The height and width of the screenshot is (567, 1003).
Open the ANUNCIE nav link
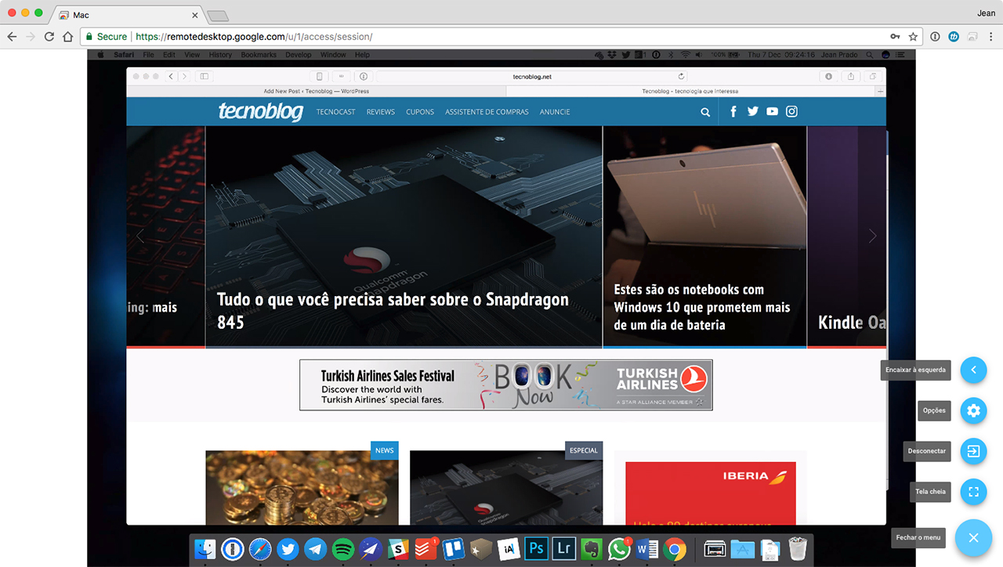pos(555,112)
